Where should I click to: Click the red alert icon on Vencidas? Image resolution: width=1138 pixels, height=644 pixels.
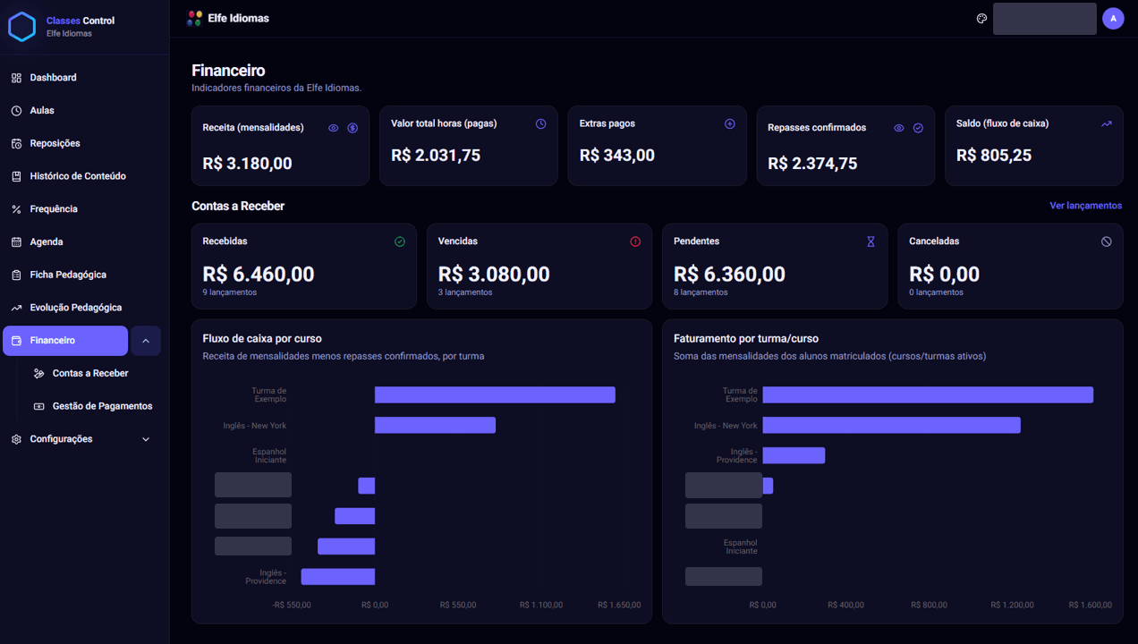(635, 241)
